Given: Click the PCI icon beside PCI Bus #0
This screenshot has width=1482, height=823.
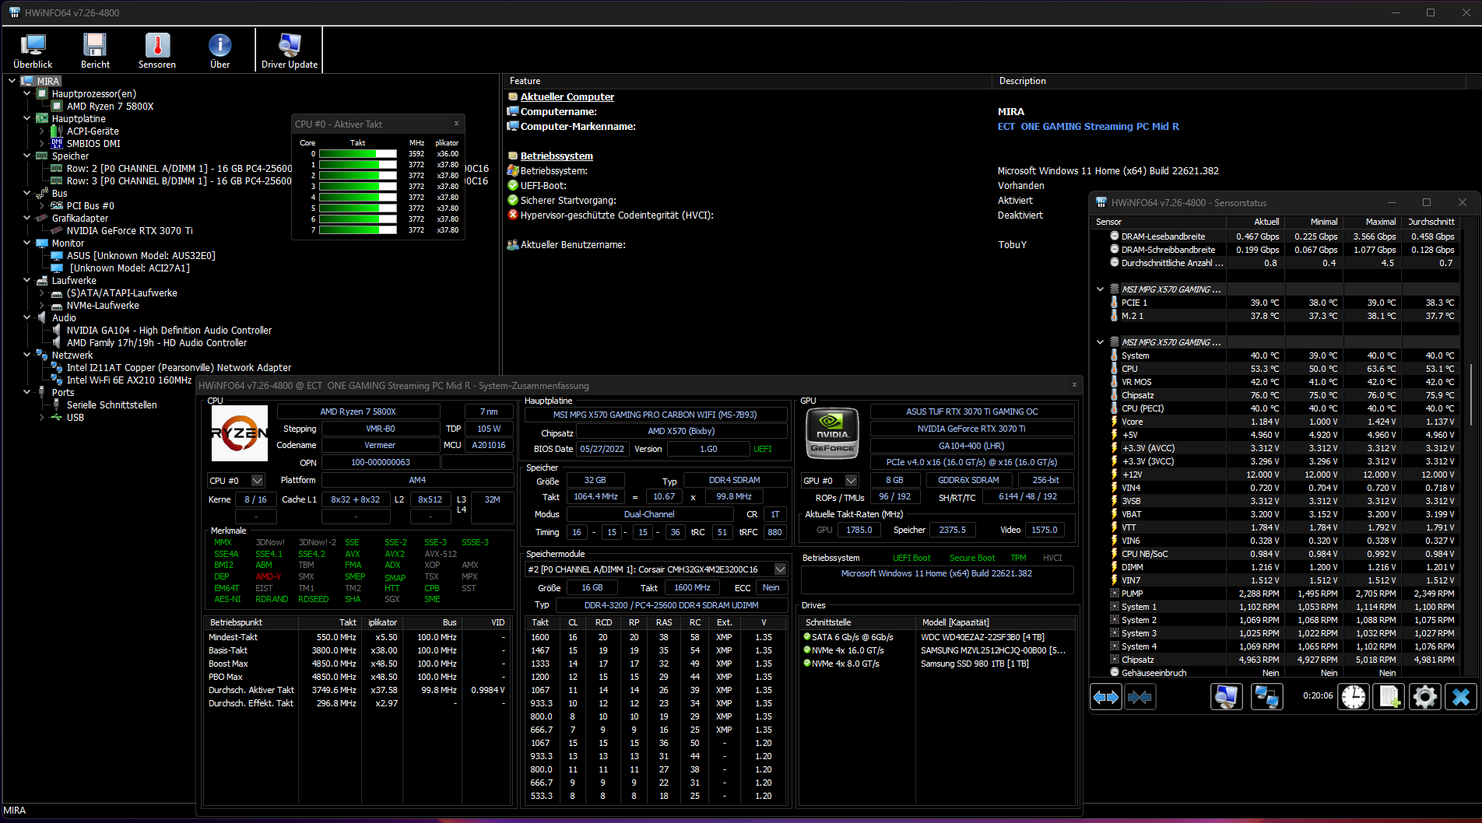Looking at the screenshot, I should [x=57, y=206].
